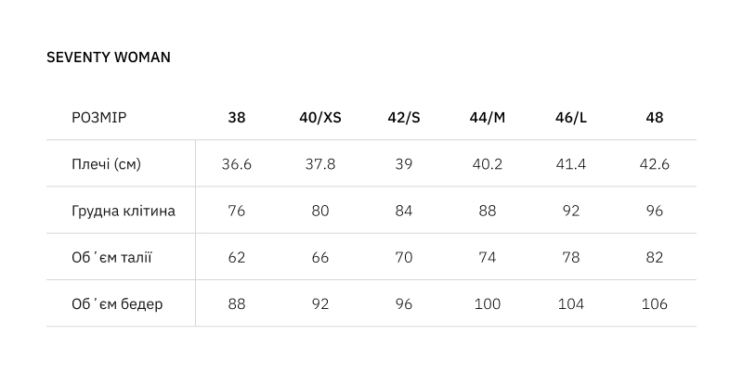
Task: Select waist value 62 for size 38
Action: [x=237, y=257]
